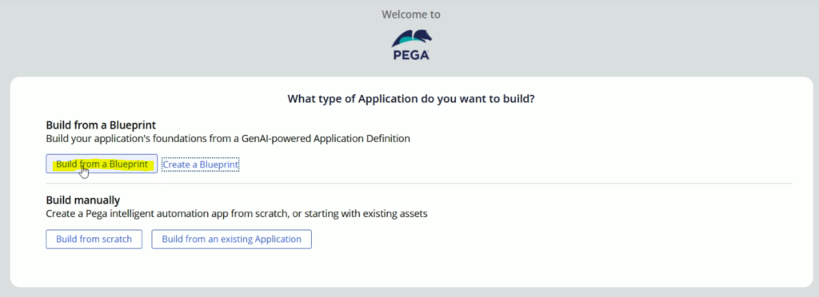Click the horizontal divider between the sections
The width and height of the screenshot is (819, 297).
[x=419, y=184]
